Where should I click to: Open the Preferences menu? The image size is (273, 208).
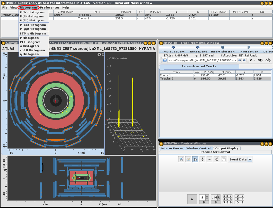pyautogui.click(x=50, y=7)
